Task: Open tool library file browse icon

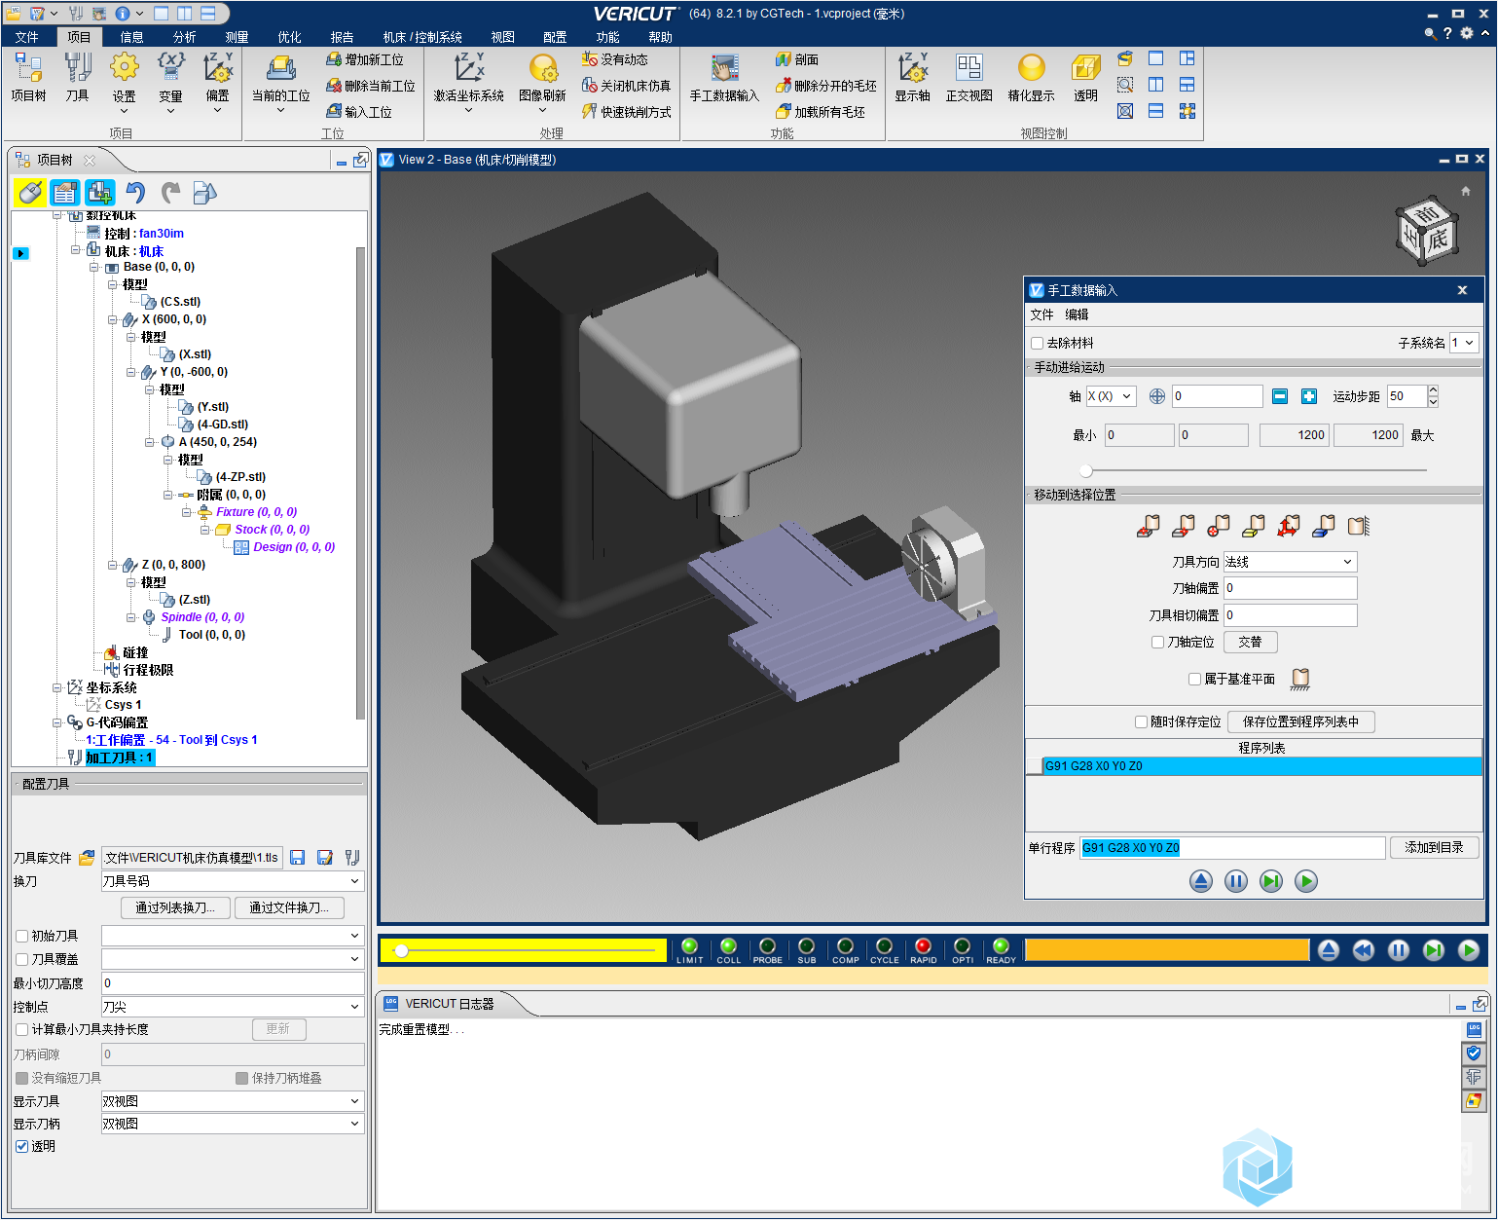Action: tap(87, 858)
